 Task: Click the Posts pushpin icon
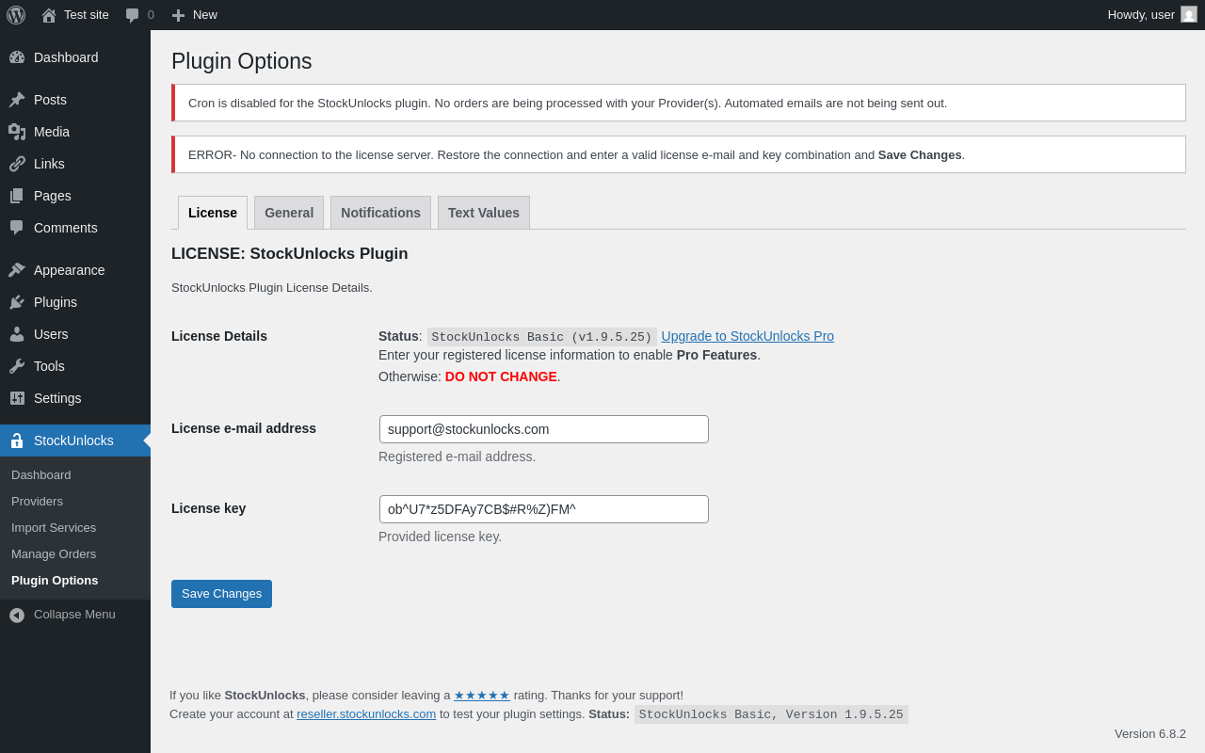tap(17, 100)
